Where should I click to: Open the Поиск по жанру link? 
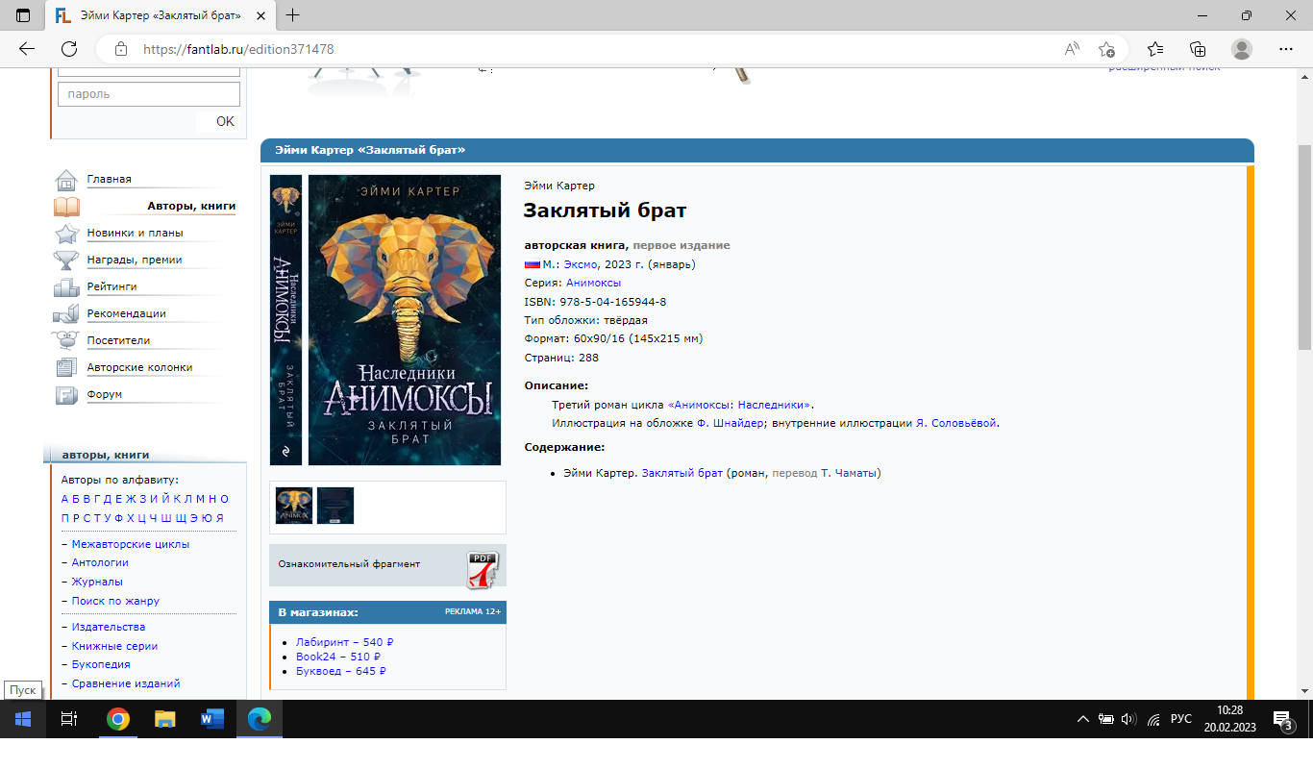click(x=115, y=601)
